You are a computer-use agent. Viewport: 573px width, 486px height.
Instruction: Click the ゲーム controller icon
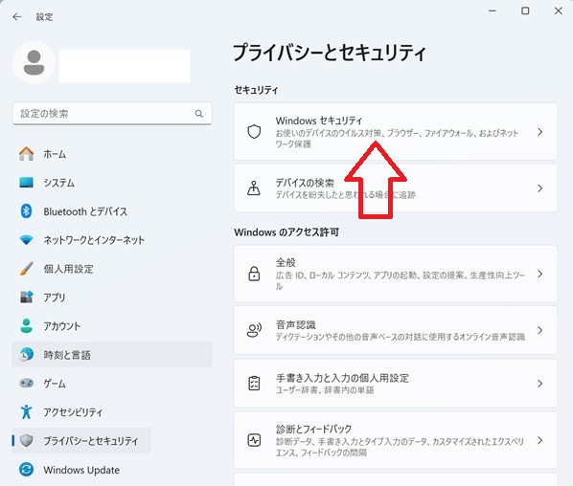pos(26,383)
